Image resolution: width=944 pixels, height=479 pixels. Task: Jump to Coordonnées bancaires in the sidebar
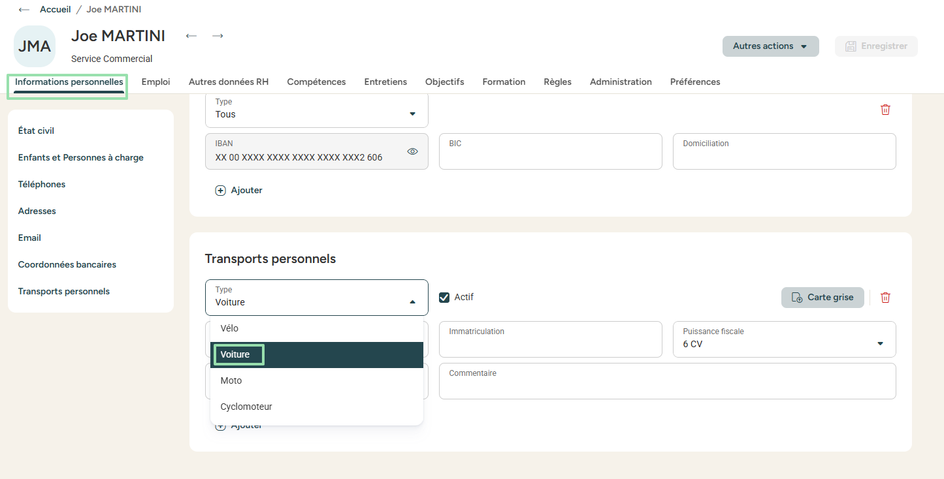click(x=67, y=265)
